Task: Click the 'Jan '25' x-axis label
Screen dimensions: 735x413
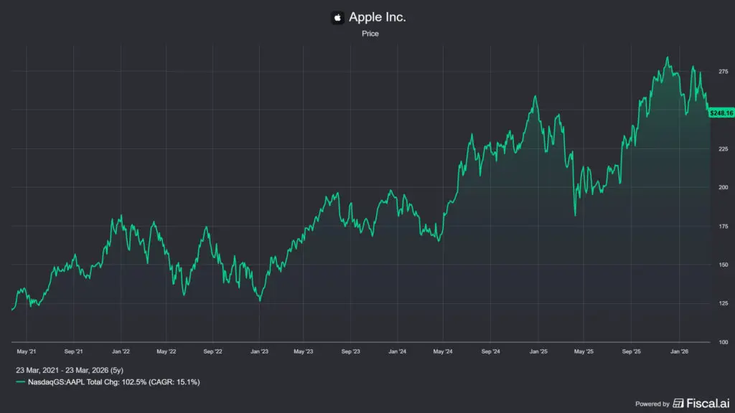Action: point(538,351)
